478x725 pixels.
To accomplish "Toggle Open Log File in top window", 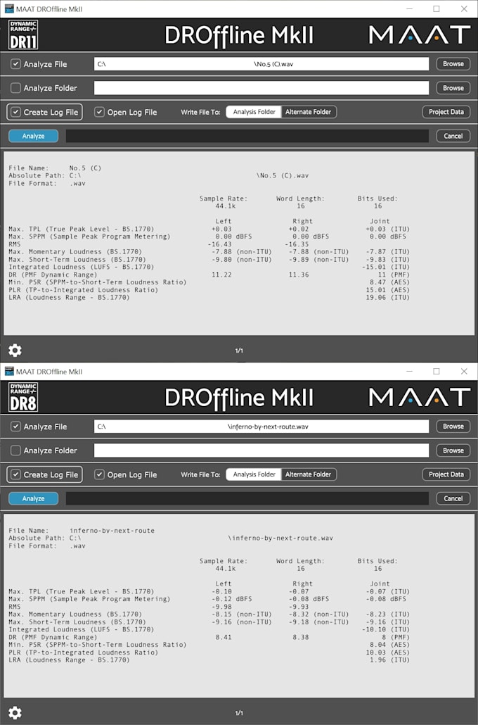I will point(99,112).
